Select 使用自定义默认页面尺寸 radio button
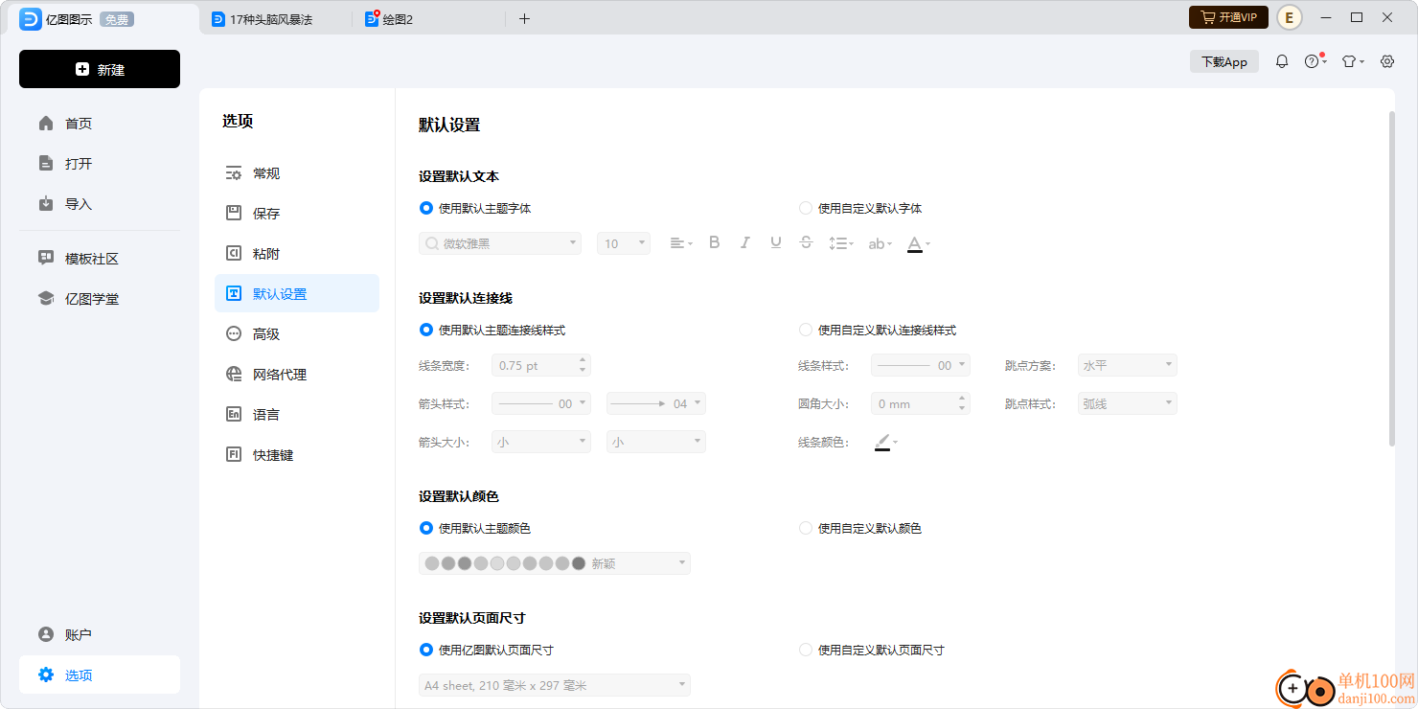Viewport: 1418px width, 709px height. click(806, 650)
